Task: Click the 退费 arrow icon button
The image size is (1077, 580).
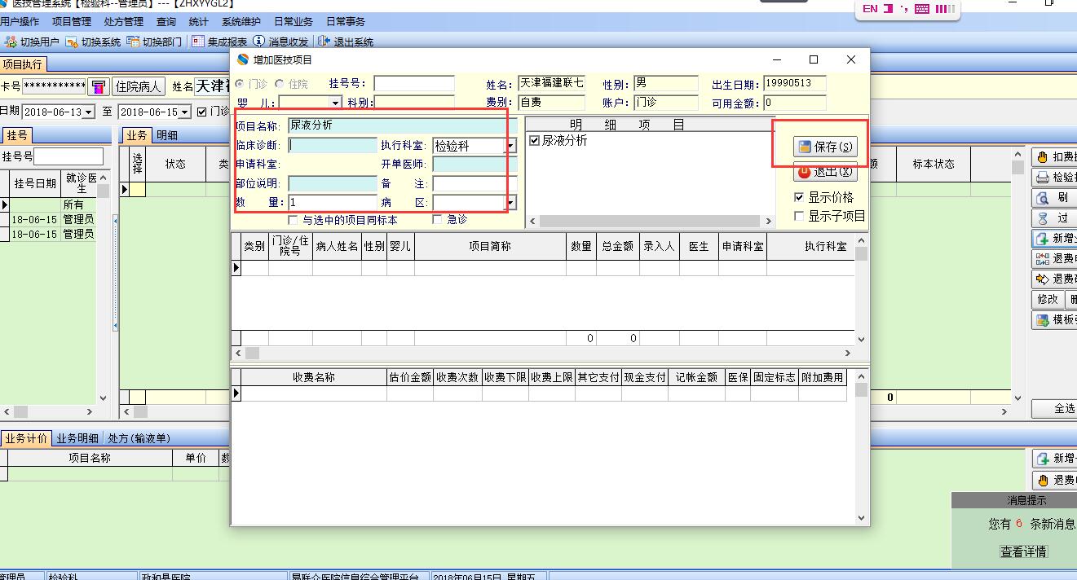Action: click(1042, 279)
